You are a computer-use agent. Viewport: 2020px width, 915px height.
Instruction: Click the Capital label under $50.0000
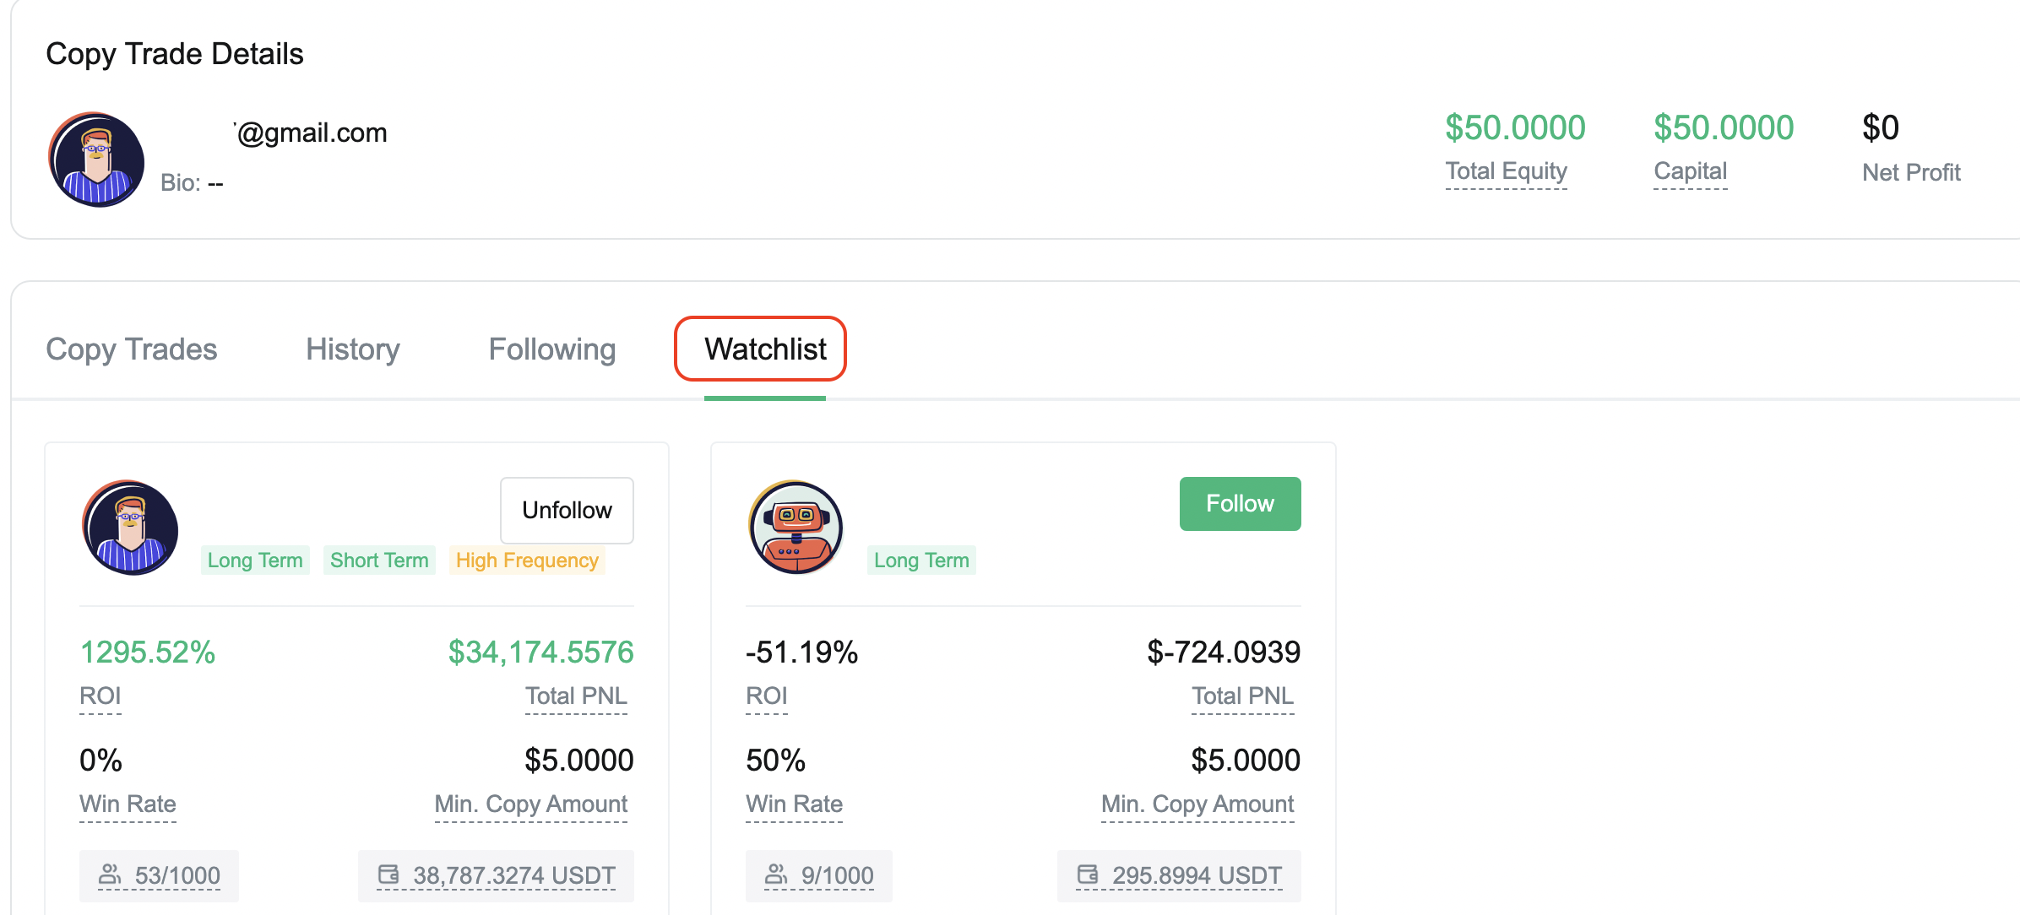1690,171
